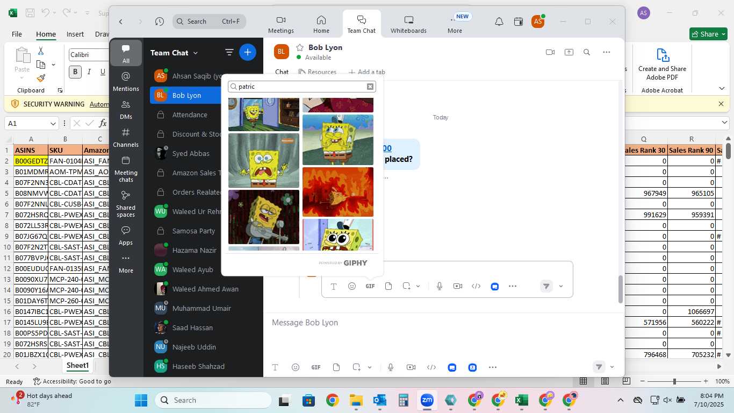Click the format text icon in Message Bob Lyon box
The height and width of the screenshot is (413, 734).
tap(275, 367)
